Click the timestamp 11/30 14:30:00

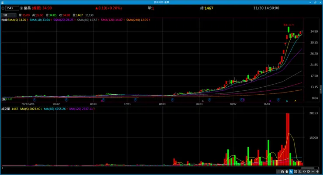point(266,8)
